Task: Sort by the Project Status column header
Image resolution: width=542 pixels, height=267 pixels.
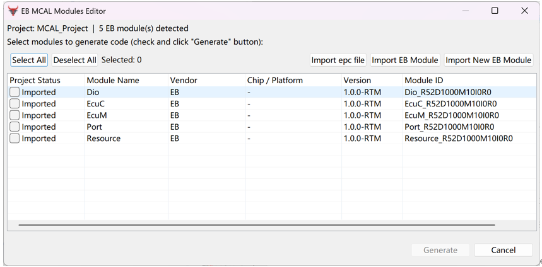Action: pyautogui.click(x=46, y=81)
